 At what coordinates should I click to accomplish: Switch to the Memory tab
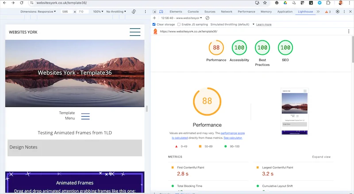tap(266, 11)
